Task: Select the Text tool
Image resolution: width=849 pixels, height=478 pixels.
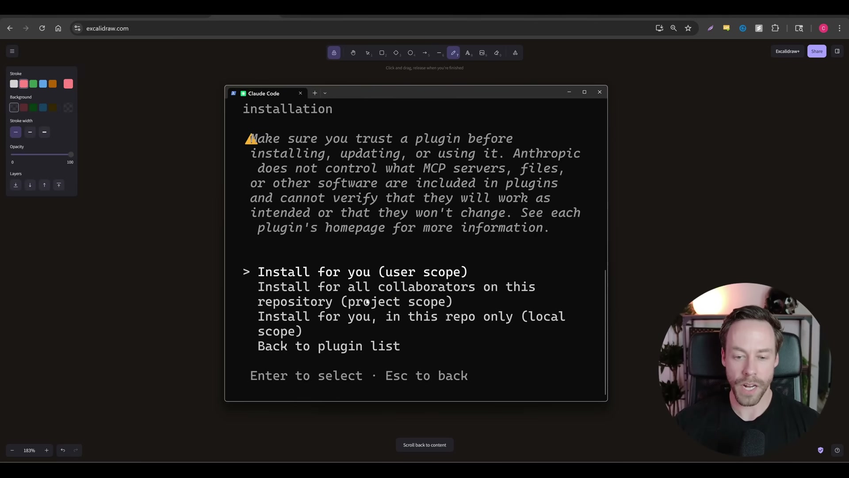Action: tap(468, 53)
